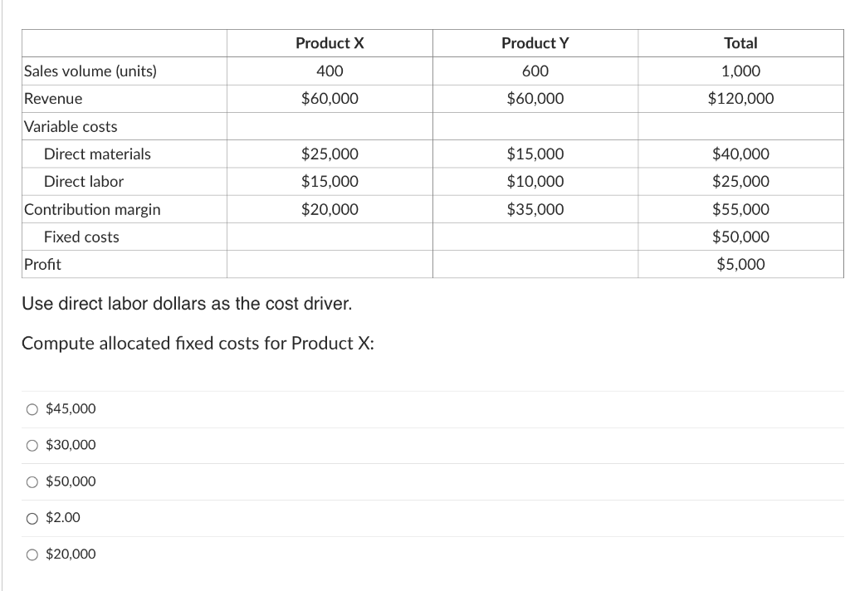Screen dimensions: 850x591
Task: Click the Contribution margin row label
Action: click(x=92, y=209)
